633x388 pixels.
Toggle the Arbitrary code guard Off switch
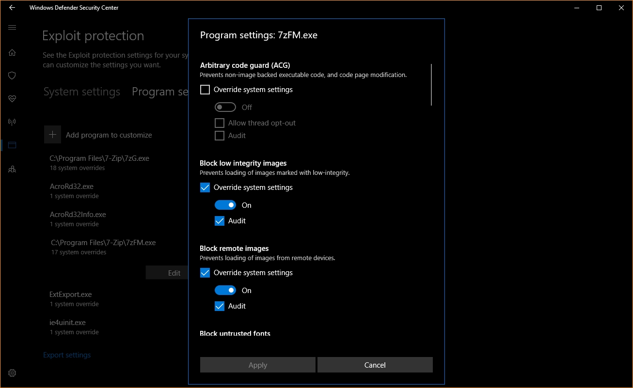tap(225, 107)
